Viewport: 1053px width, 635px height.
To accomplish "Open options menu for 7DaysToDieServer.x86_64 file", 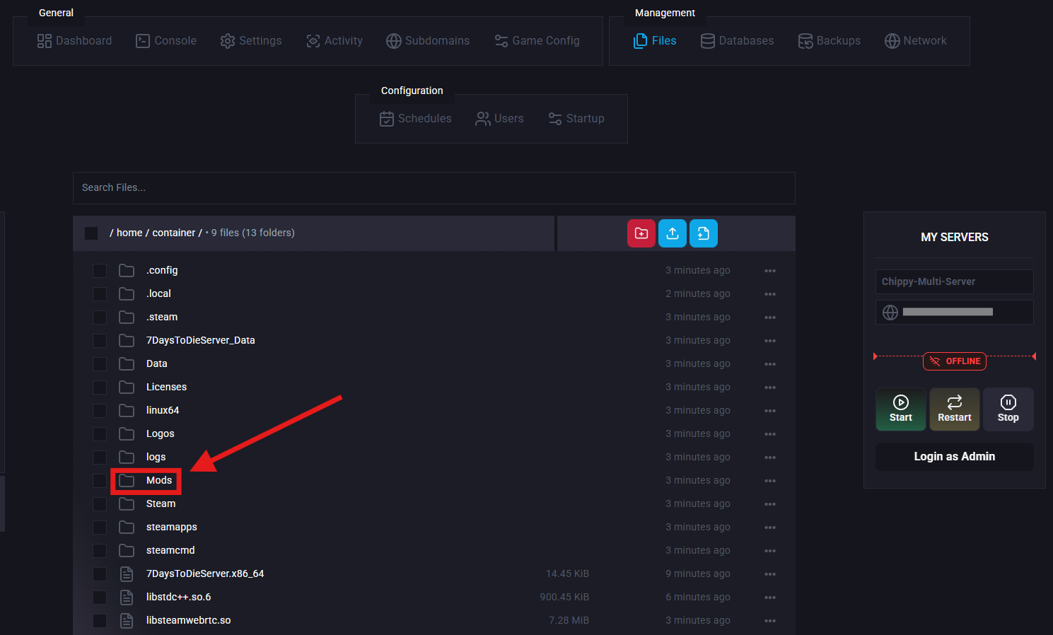I will [770, 574].
